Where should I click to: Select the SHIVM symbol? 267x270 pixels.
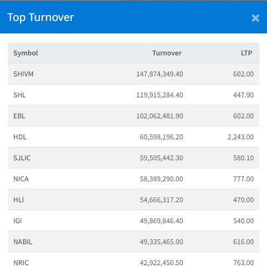point(23,74)
